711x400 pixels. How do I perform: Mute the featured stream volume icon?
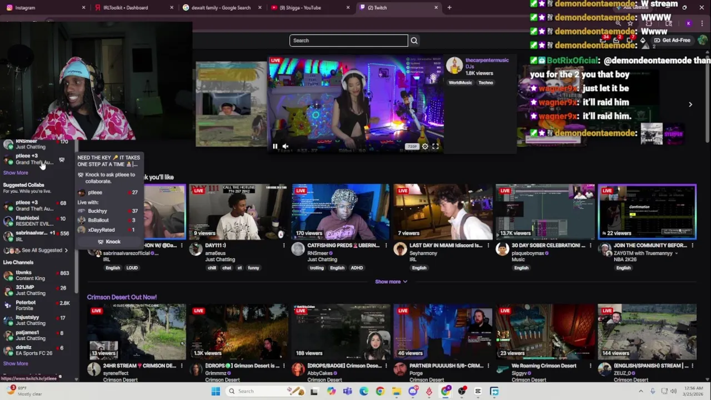[x=286, y=147]
